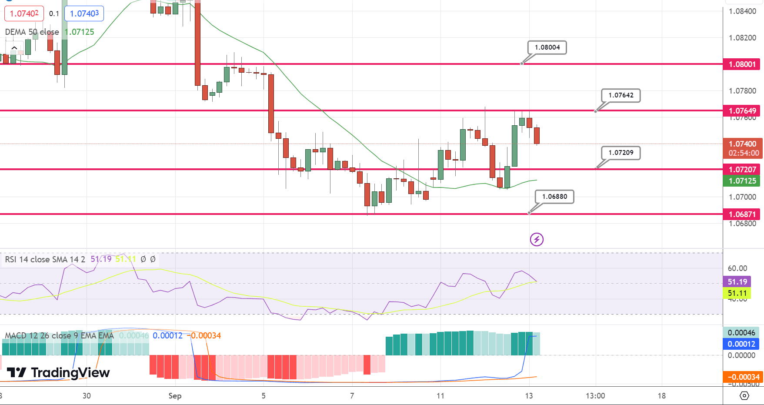Click the blue buy price 1.07403
Viewport: 764px width, 405px height.
pos(84,13)
